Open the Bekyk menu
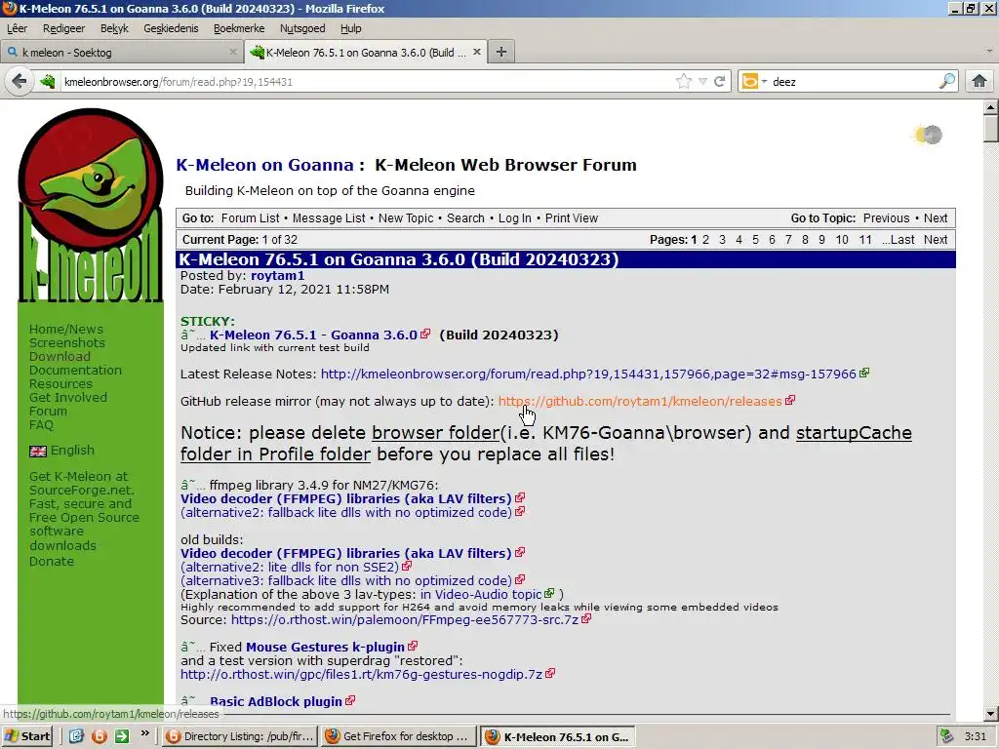The width and height of the screenshot is (999, 749). 114,28
